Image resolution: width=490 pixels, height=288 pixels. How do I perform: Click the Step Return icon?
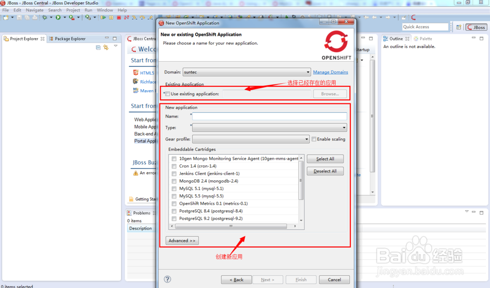click(x=150, y=18)
